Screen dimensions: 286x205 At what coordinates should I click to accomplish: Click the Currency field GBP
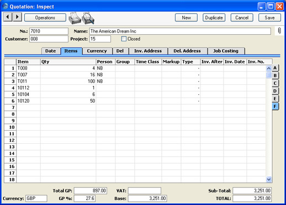[36, 198]
